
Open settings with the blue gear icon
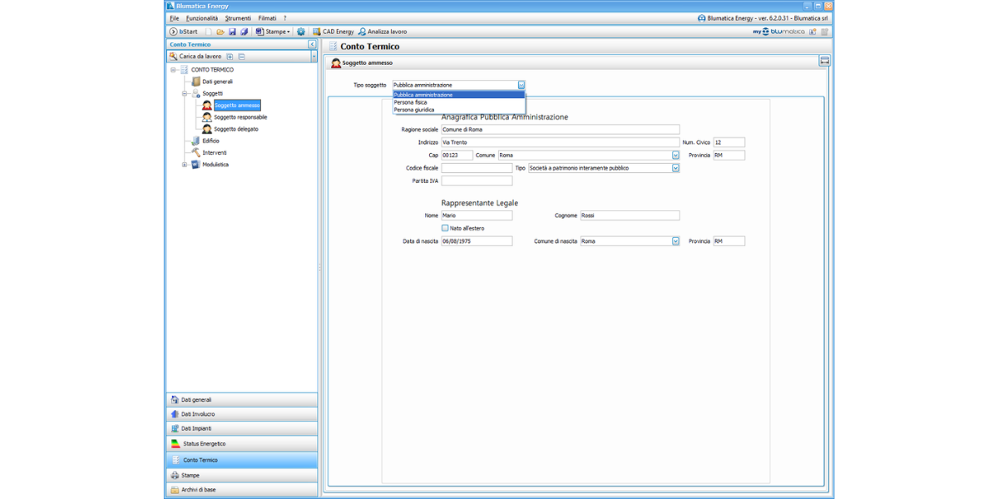(301, 32)
